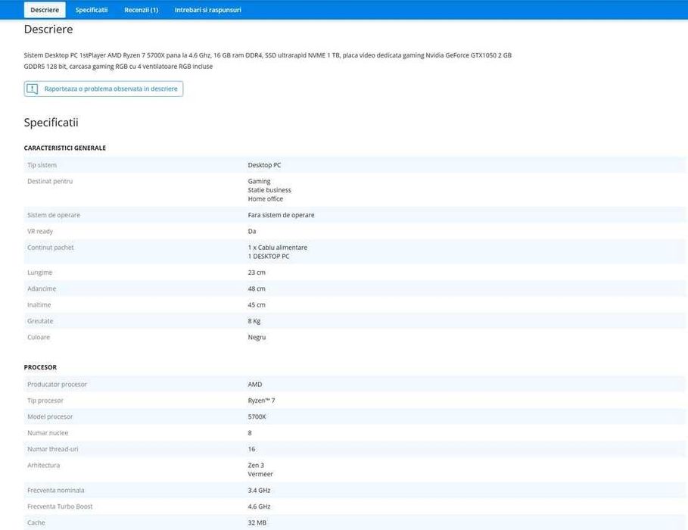Select the Gaming value

[259, 182]
